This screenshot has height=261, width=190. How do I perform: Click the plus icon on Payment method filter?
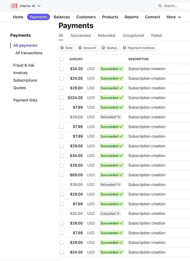(x=124, y=48)
